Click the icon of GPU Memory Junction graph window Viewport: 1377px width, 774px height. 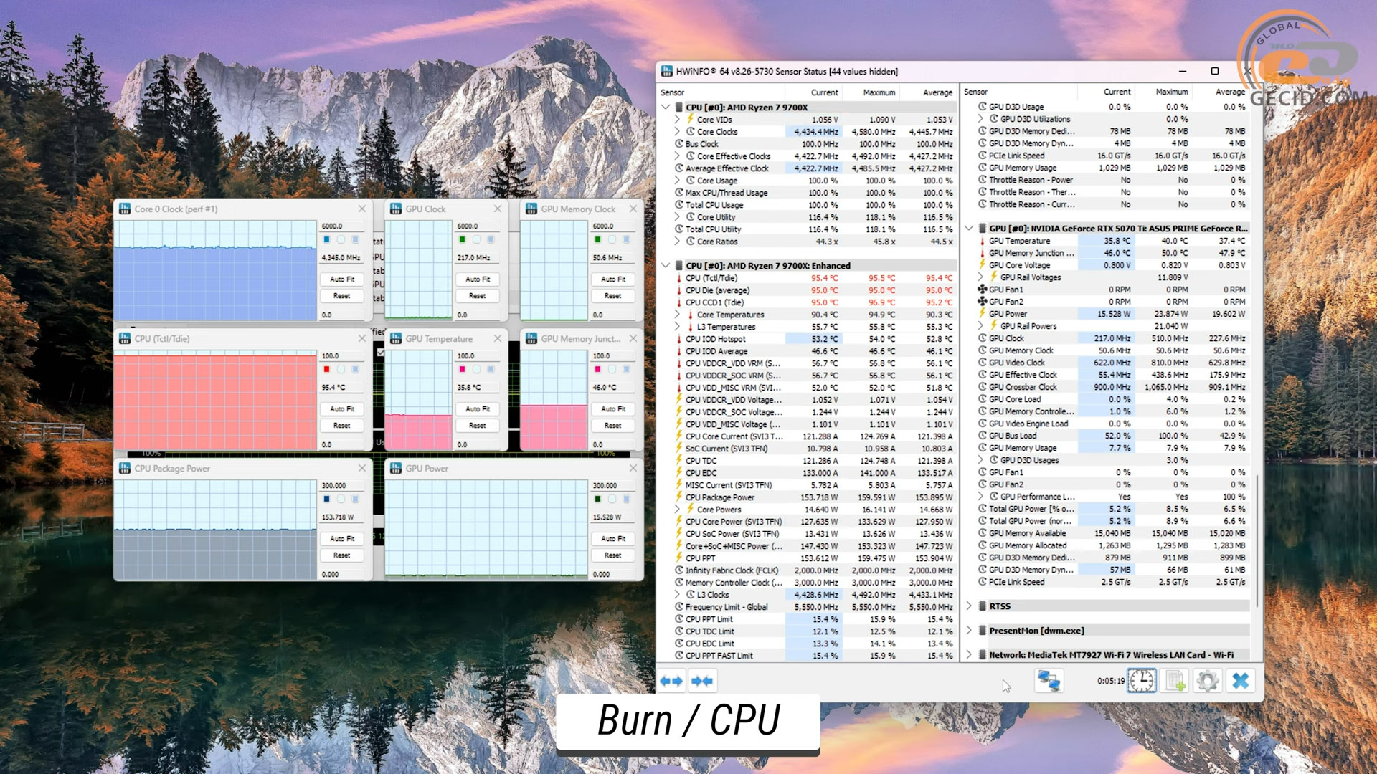531,339
